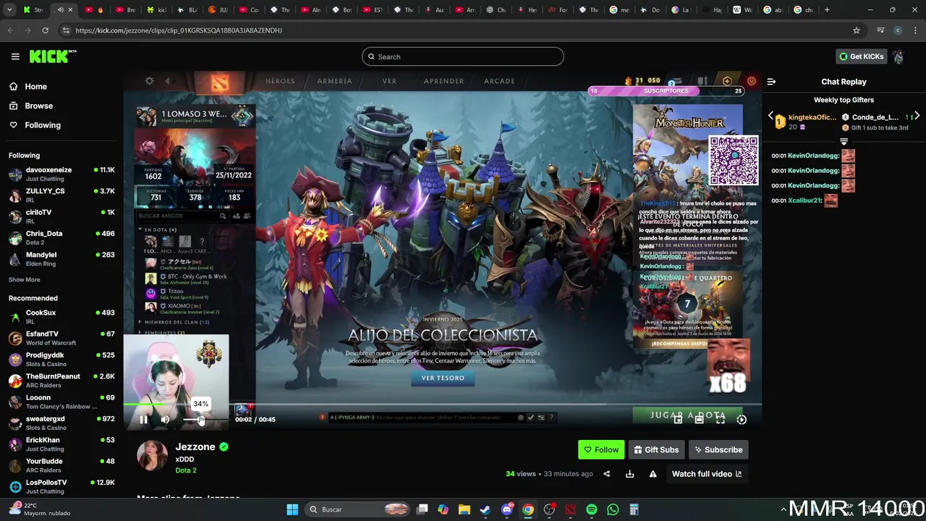Click the Get KICKs button
This screenshot has width=926, height=521.
860,56
